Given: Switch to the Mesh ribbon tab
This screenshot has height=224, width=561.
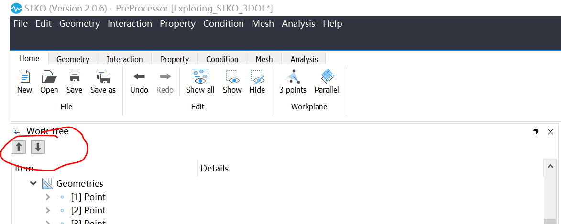Looking at the screenshot, I should tap(264, 59).
